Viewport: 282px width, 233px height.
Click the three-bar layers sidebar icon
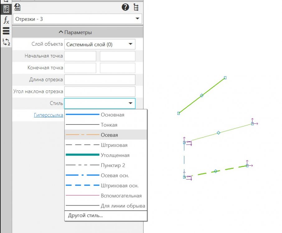click(6, 31)
